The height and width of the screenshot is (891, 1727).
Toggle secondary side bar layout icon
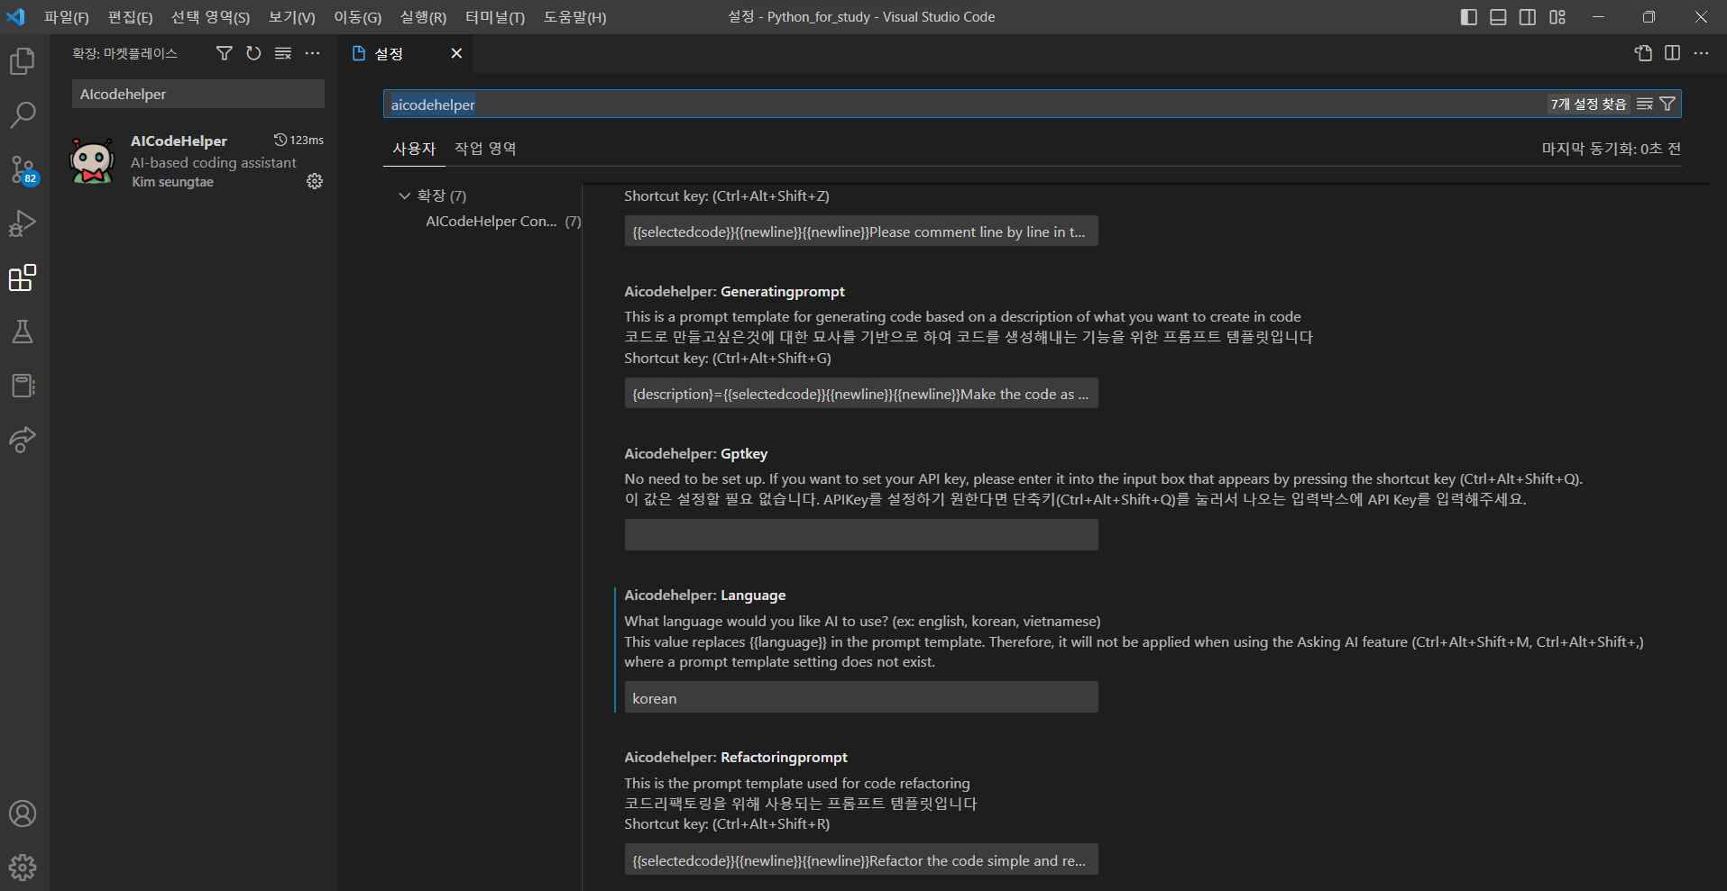[1528, 17]
